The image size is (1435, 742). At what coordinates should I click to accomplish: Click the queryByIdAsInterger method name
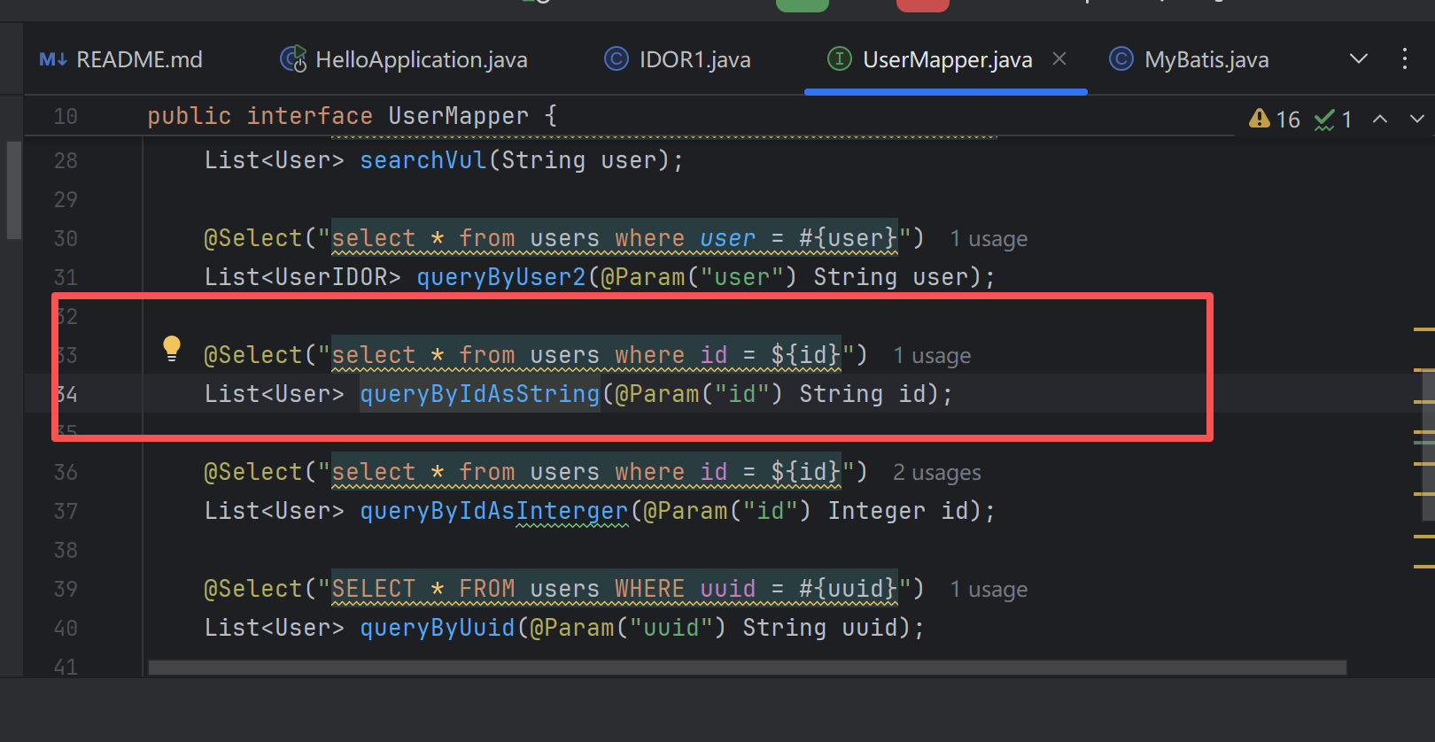tap(494, 511)
